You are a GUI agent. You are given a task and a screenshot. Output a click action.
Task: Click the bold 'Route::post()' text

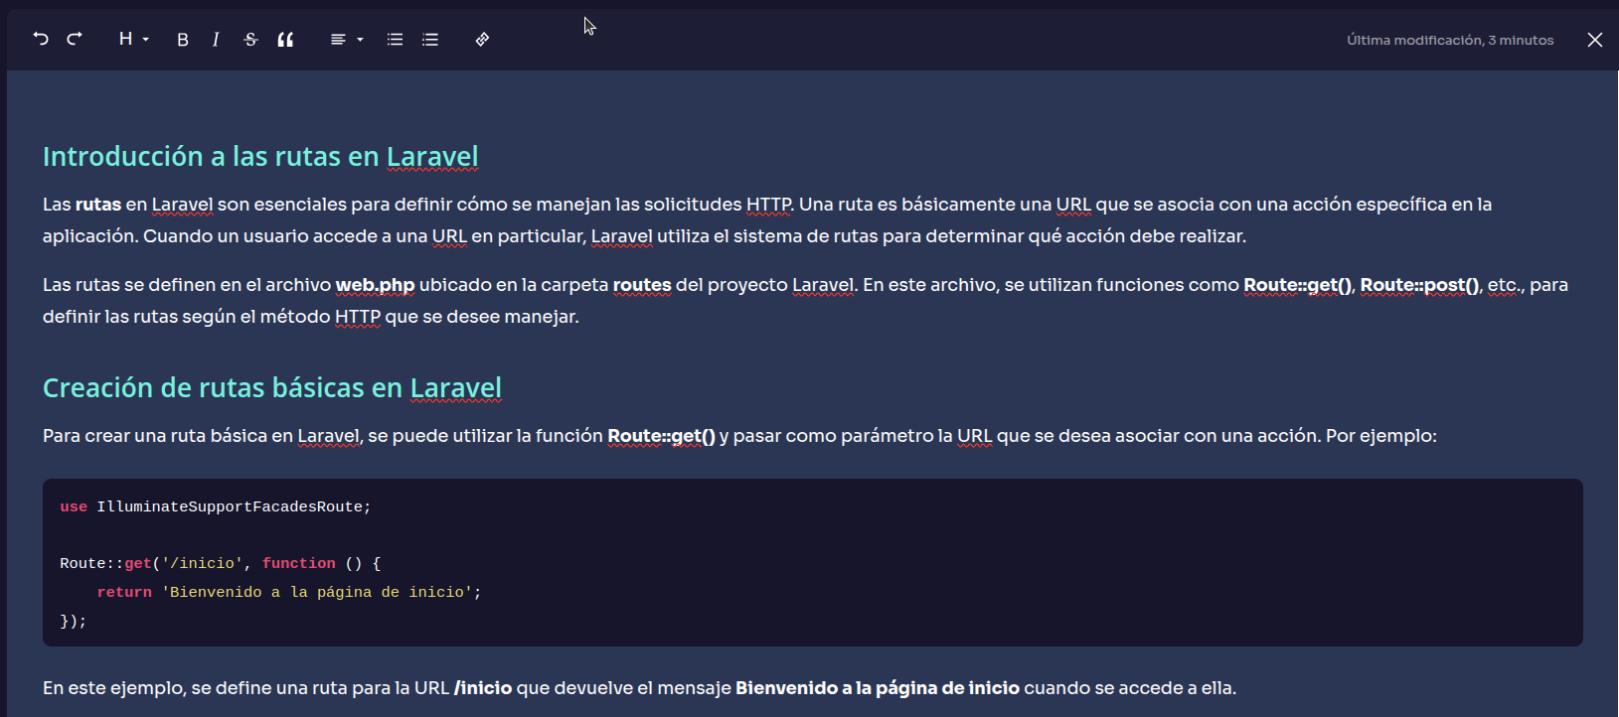(x=1419, y=285)
